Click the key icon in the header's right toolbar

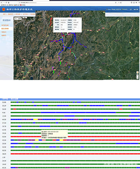[x=122, y=9]
